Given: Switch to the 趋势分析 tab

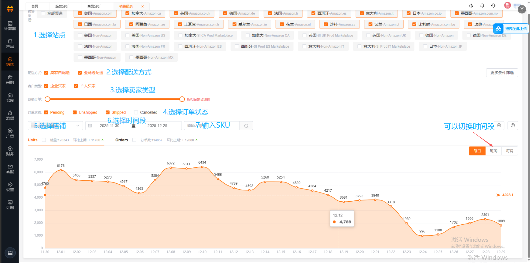Looking at the screenshot, I should (62, 6).
